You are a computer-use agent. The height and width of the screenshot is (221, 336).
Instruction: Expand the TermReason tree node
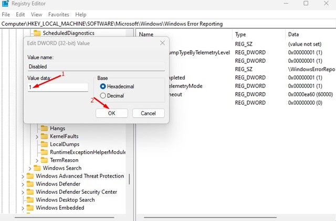point(37,160)
